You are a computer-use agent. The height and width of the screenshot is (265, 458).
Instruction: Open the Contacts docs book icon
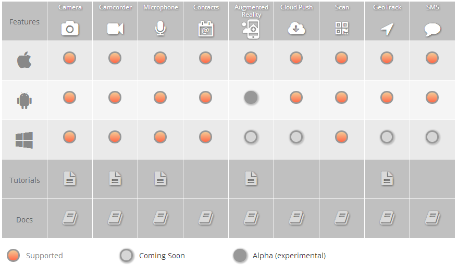(x=206, y=218)
